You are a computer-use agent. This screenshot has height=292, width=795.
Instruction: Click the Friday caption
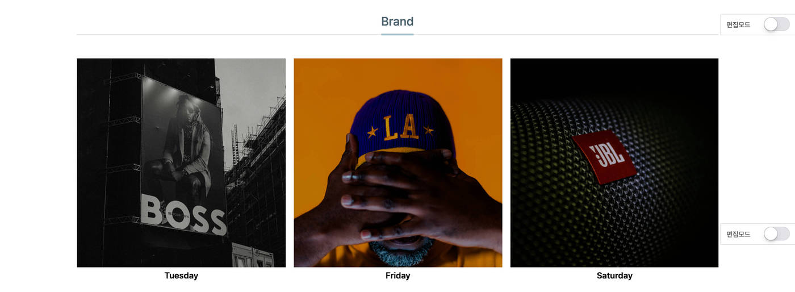pos(397,276)
